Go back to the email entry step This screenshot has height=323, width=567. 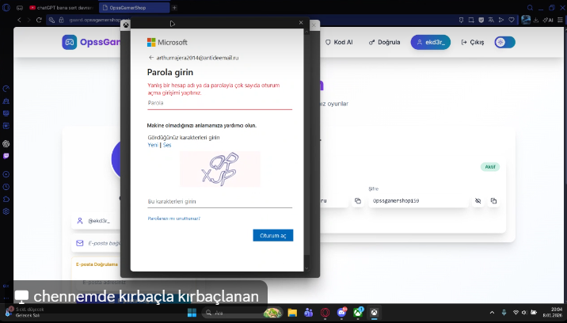(151, 58)
